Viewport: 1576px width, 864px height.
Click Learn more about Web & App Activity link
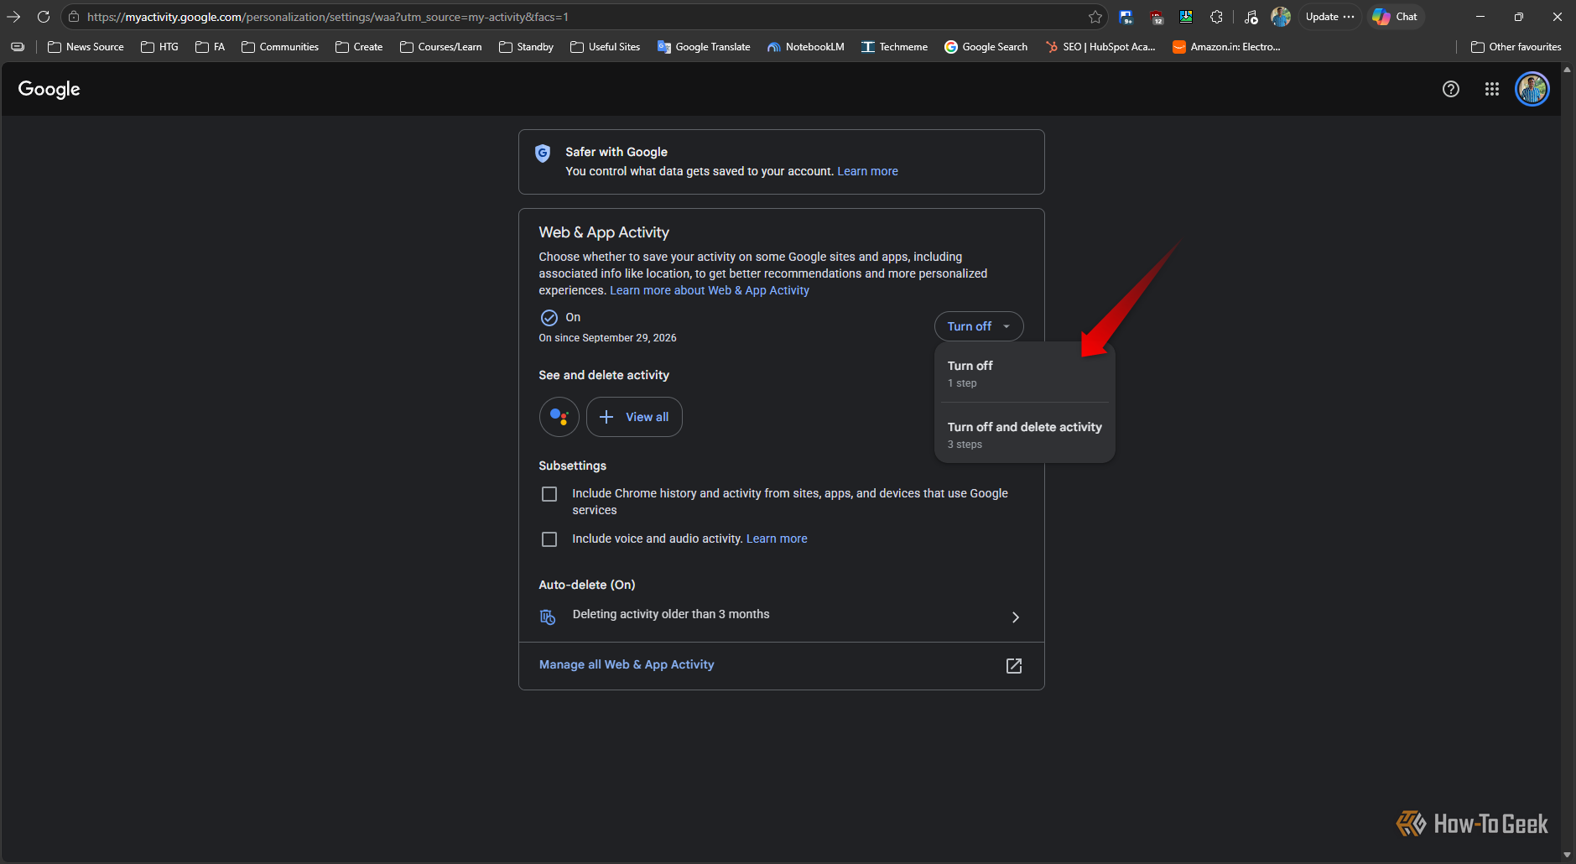point(710,290)
